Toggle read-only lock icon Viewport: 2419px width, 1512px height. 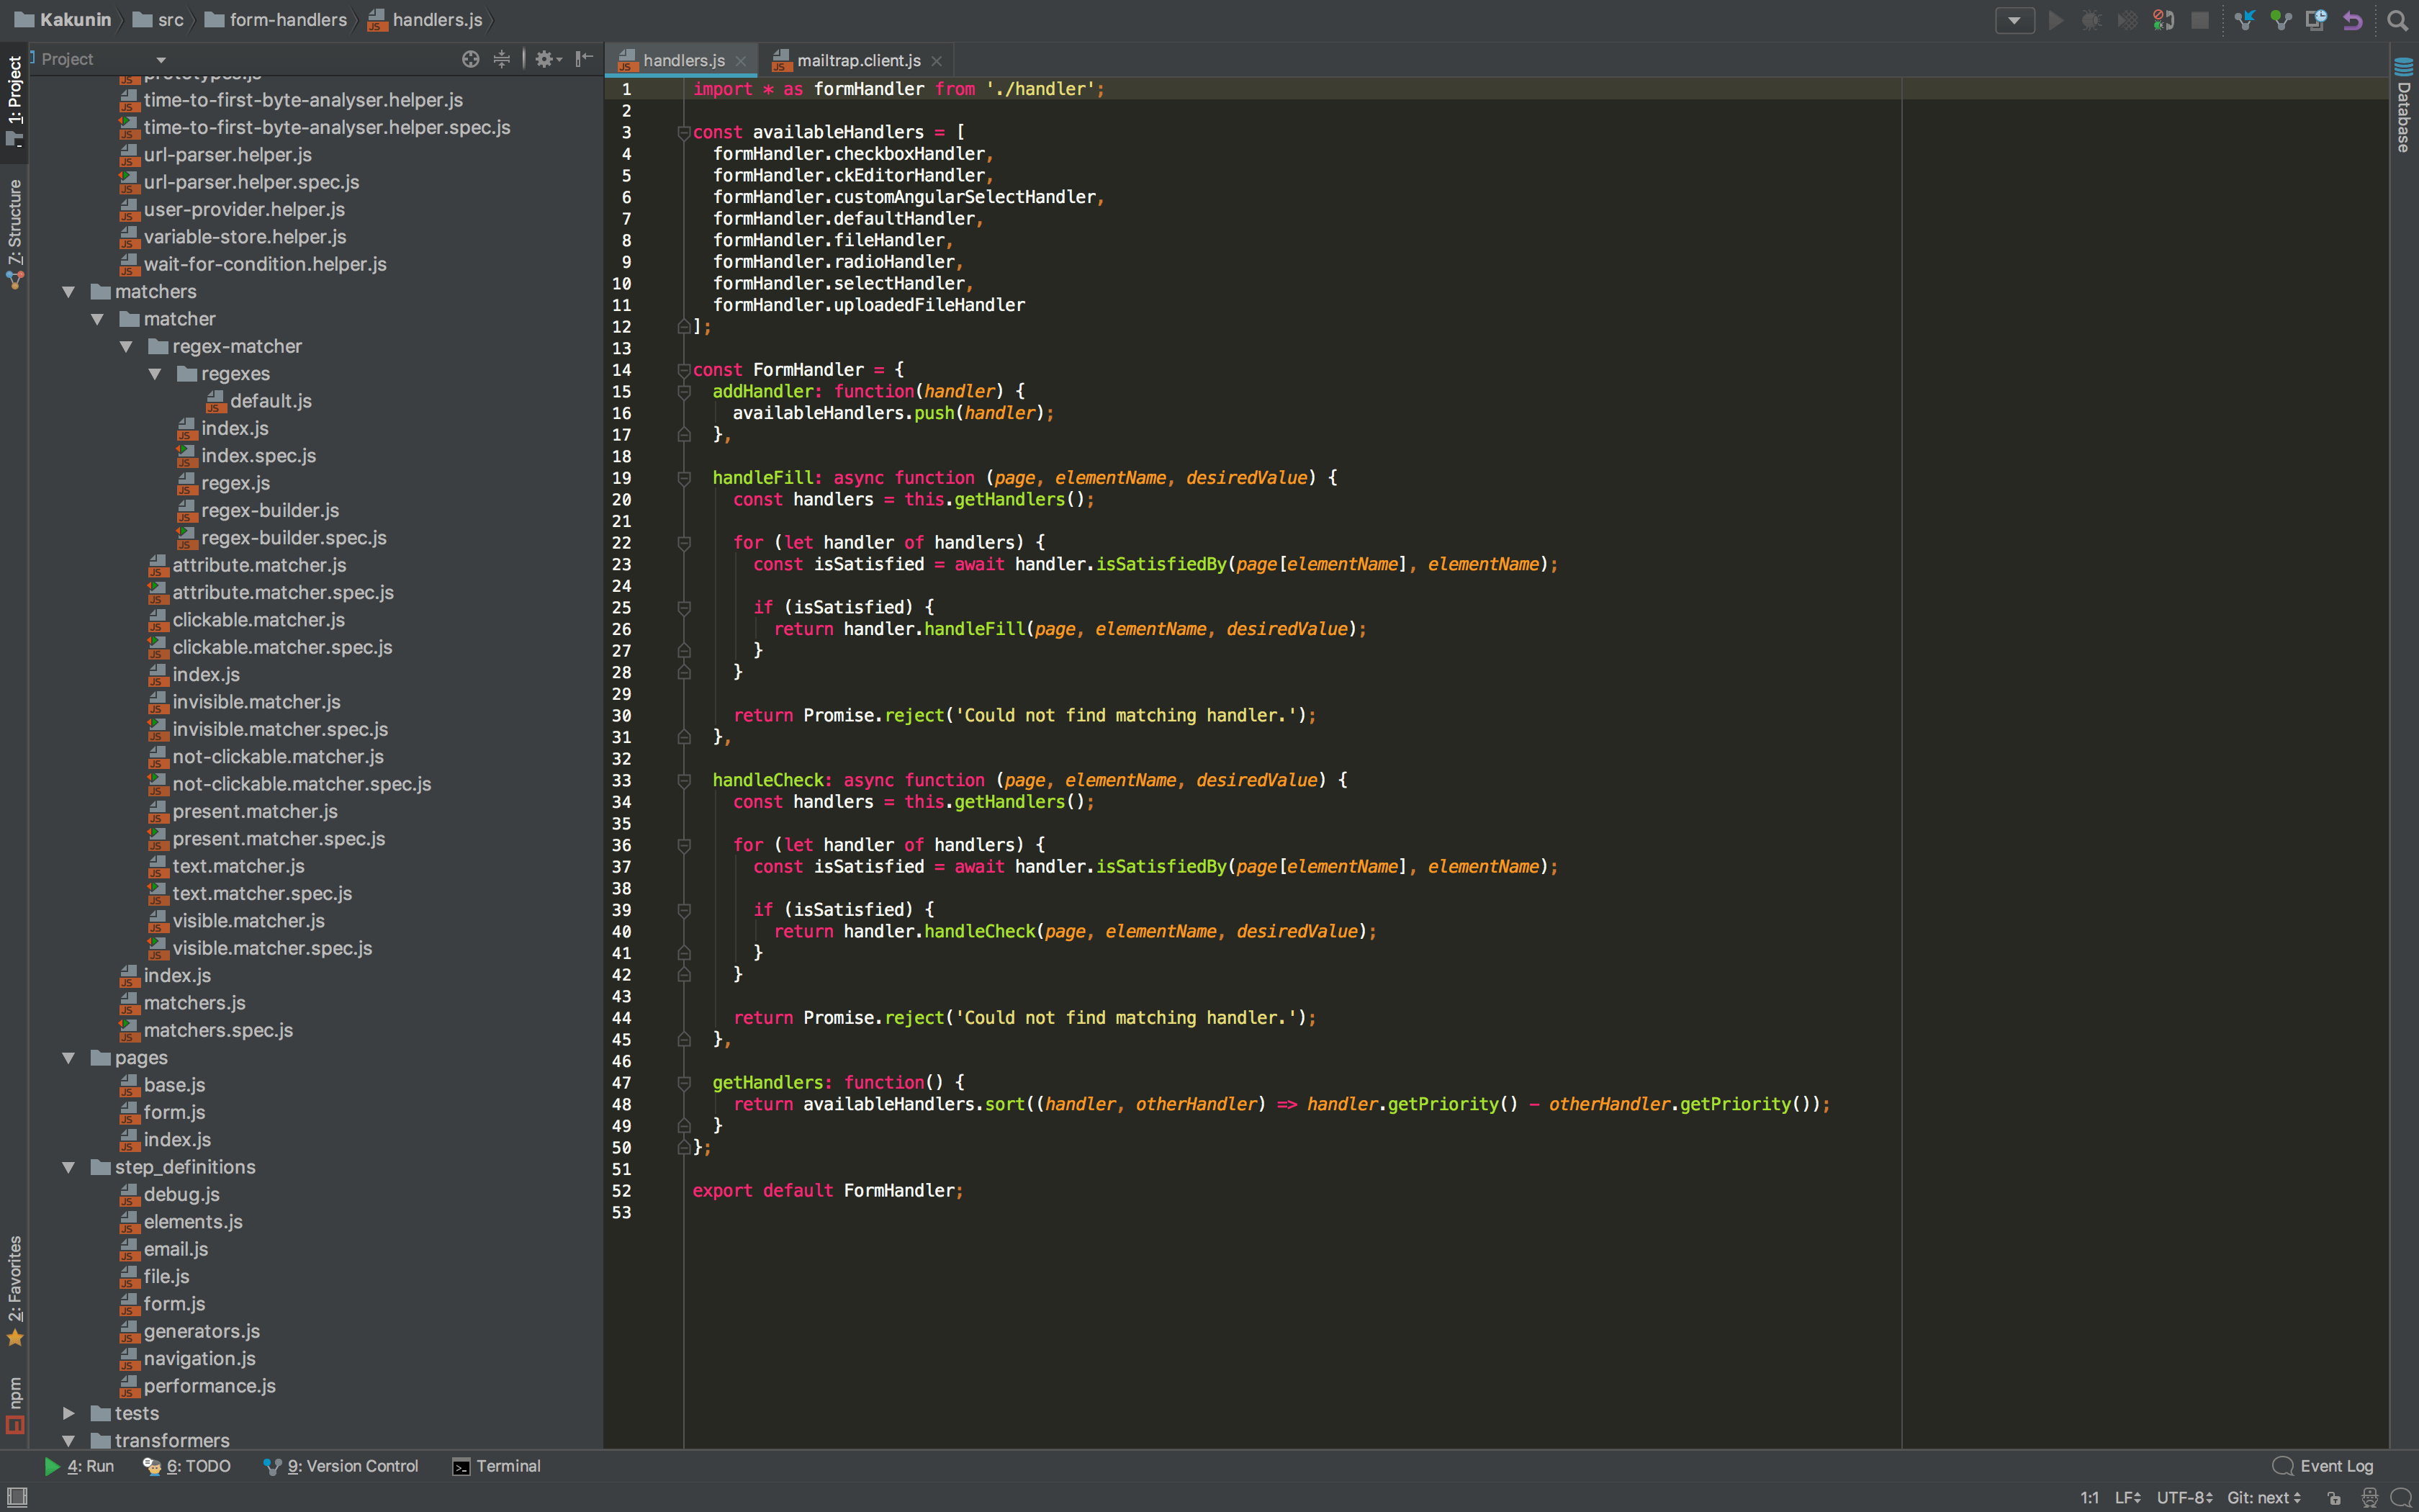point(2334,1497)
